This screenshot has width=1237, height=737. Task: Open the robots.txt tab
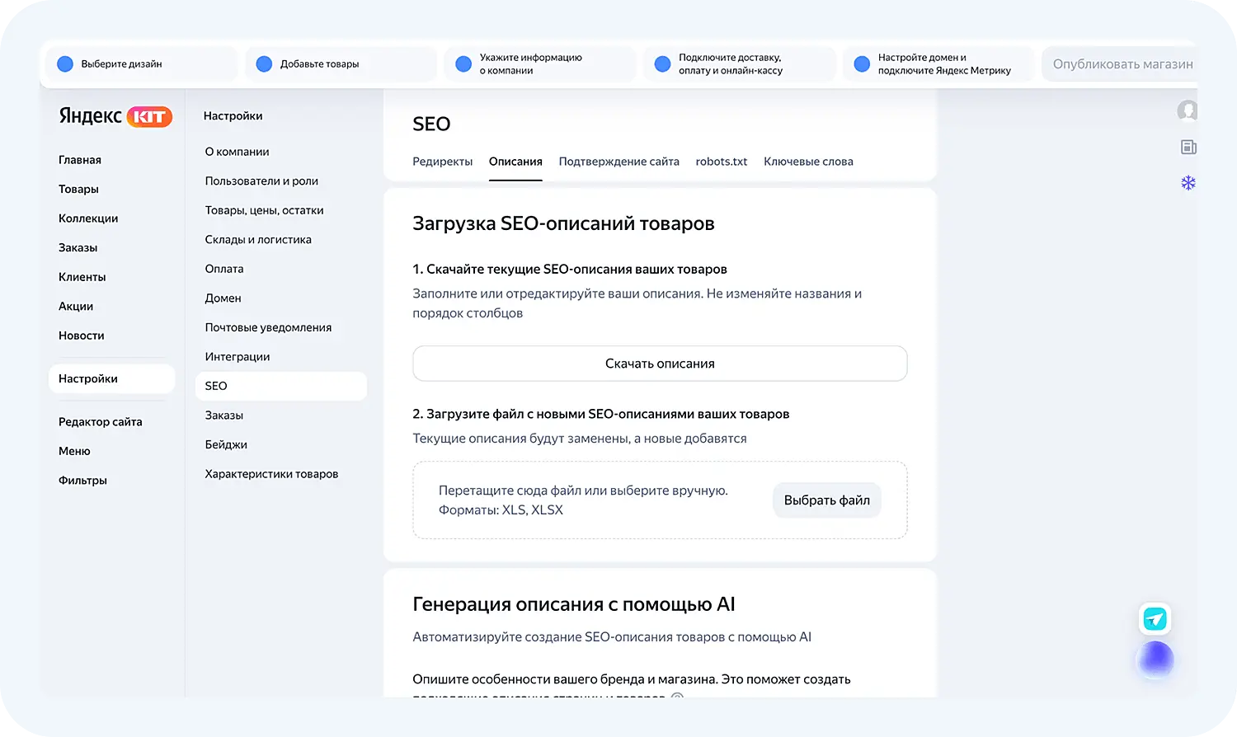click(x=721, y=162)
